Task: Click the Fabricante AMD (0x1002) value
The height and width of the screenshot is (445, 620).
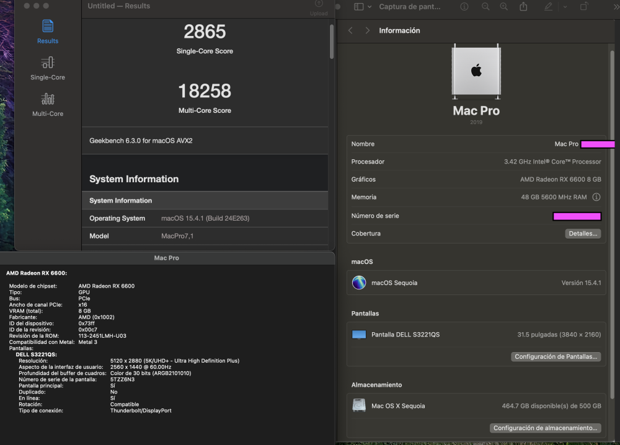Action: 97,317
